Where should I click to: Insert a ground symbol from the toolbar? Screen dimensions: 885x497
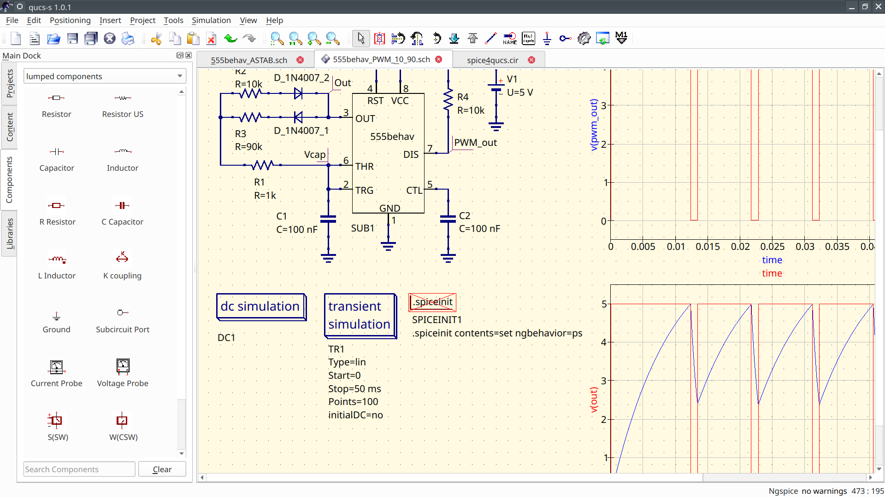point(547,38)
